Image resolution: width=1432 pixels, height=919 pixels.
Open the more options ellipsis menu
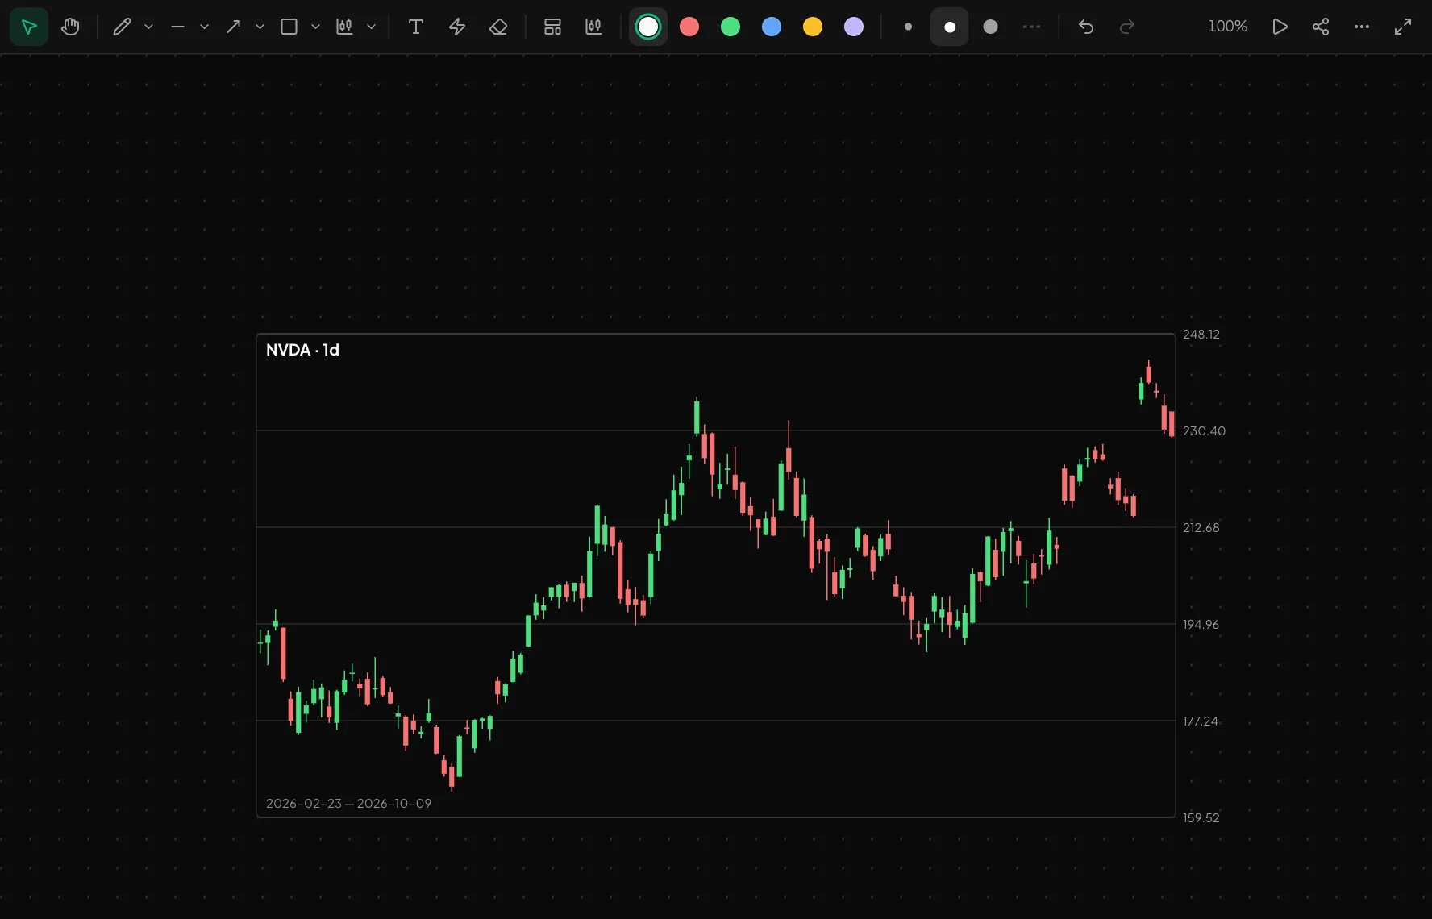click(x=1362, y=27)
